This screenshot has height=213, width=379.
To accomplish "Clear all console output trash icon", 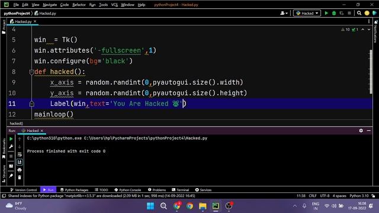I will pos(20,177).
